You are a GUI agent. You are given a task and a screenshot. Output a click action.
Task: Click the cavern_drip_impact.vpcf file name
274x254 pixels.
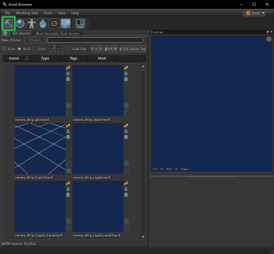coord(92,120)
